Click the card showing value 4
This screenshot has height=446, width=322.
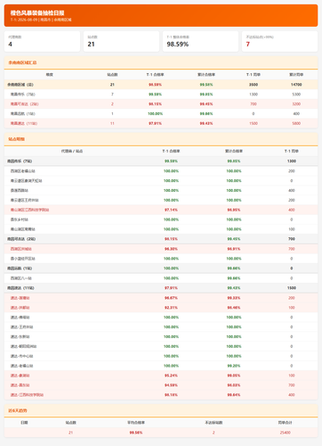[42, 41]
